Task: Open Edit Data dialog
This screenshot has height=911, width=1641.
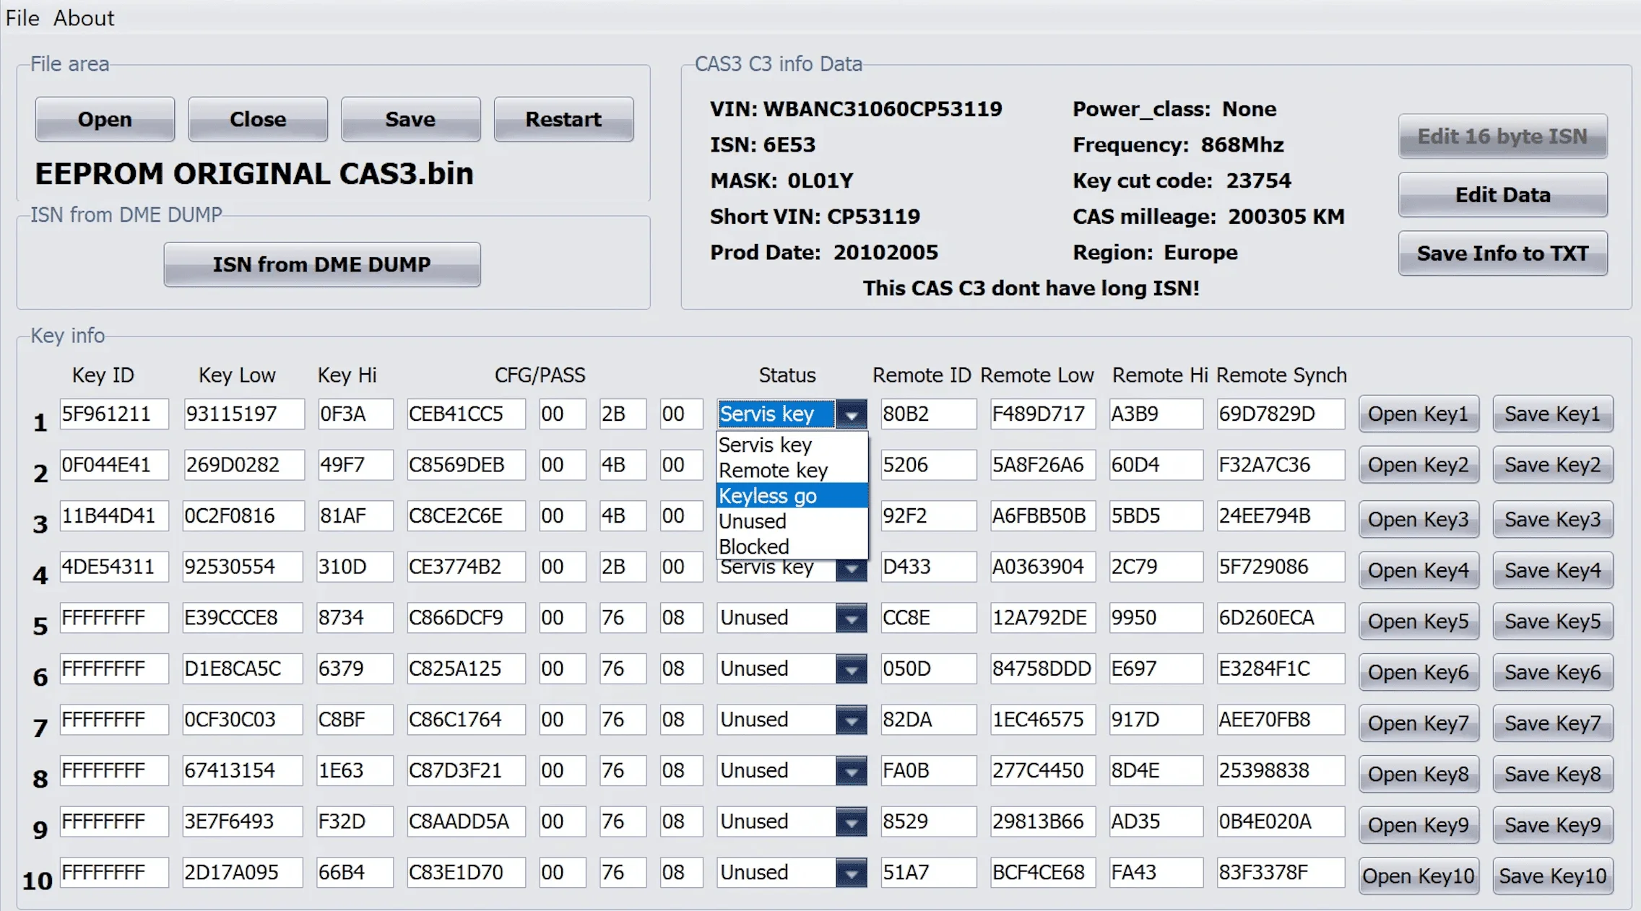Action: pos(1502,195)
